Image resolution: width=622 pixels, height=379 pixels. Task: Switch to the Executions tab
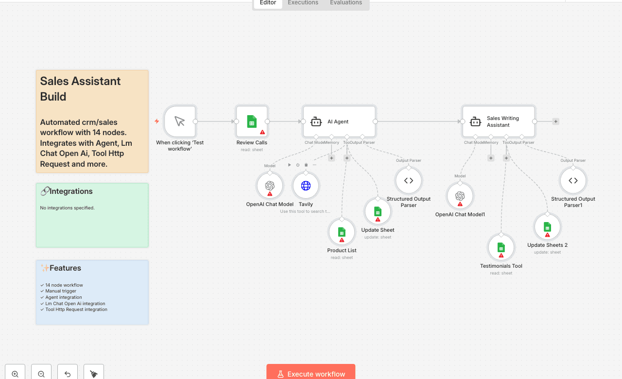303,3
